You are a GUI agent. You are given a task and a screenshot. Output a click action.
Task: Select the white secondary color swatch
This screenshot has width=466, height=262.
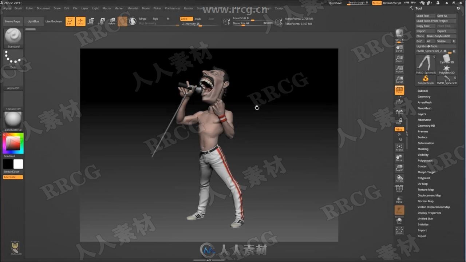pos(18,164)
